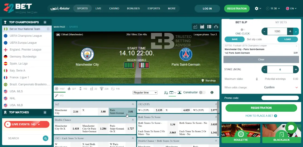The width and height of the screenshot is (303, 147).
Task: Switch to the list view icon
Action: (x=209, y=27)
